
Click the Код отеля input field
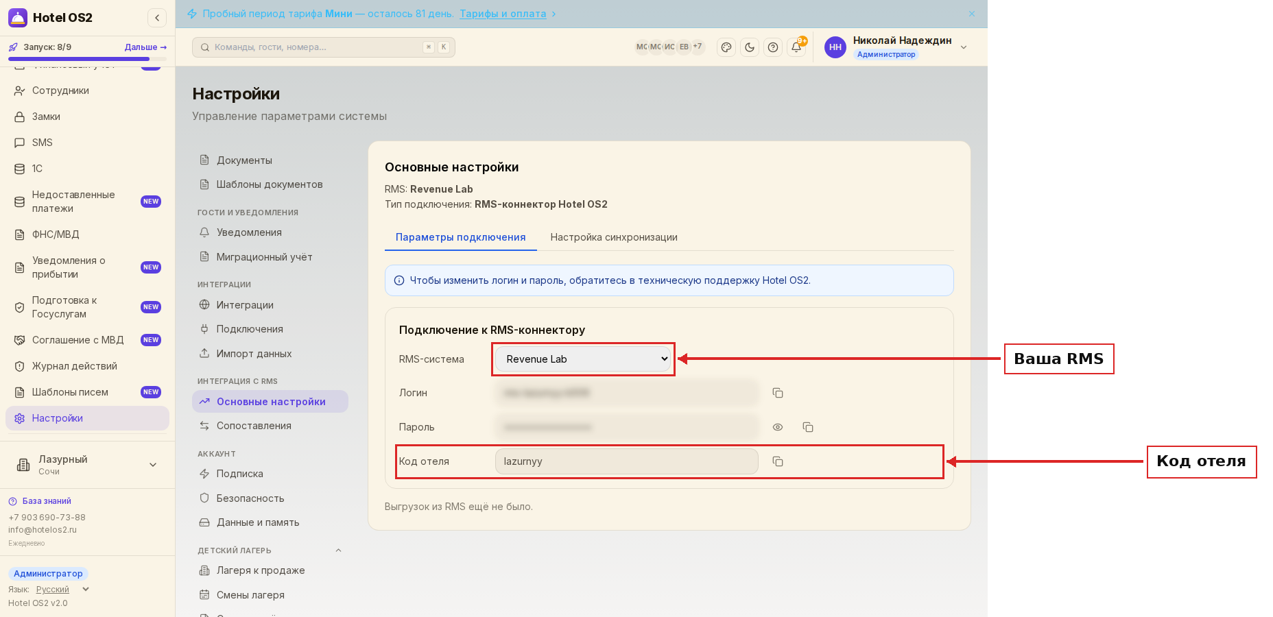tap(627, 461)
